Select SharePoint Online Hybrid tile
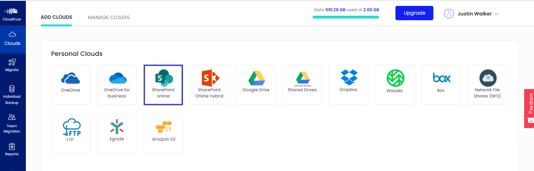This screenshot has width=534, height=171. pos(209,85)
